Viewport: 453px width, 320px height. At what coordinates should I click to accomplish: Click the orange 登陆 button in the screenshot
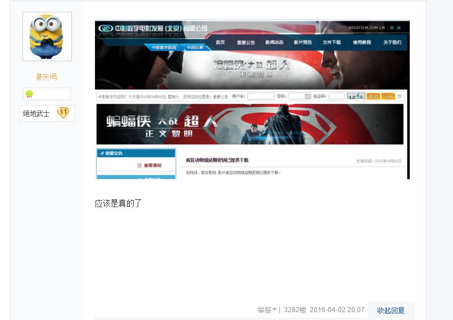tap(373, 96)
